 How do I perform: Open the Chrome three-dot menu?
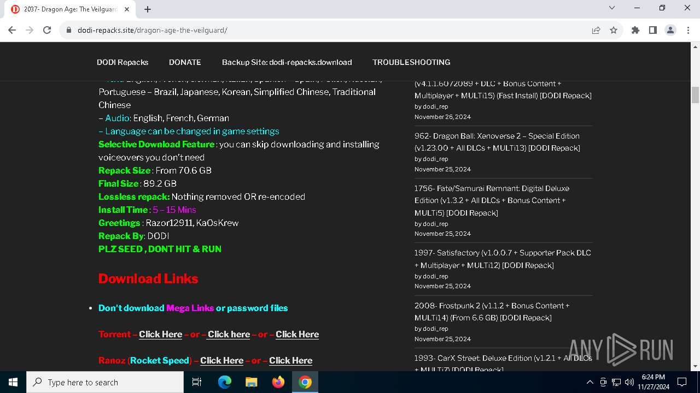[x=688, y=30]
